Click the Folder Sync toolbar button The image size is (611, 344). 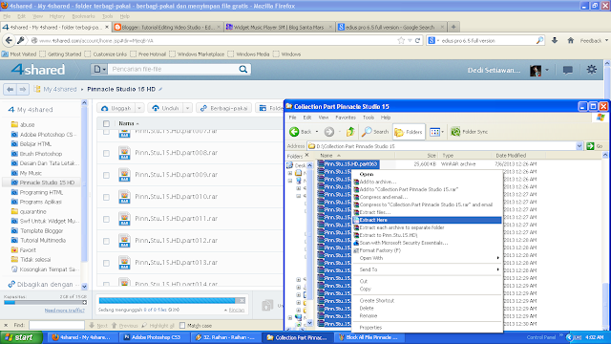click(x=469, y=132)
